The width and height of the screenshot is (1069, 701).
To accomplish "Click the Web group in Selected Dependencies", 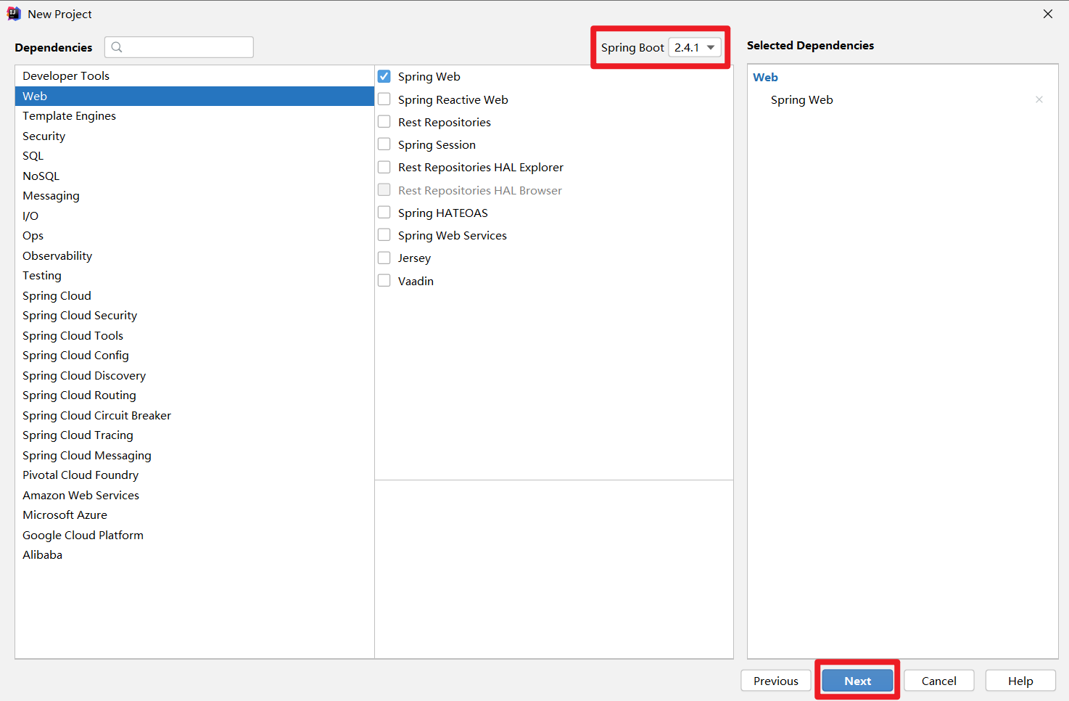I will [x=765, y=77].
